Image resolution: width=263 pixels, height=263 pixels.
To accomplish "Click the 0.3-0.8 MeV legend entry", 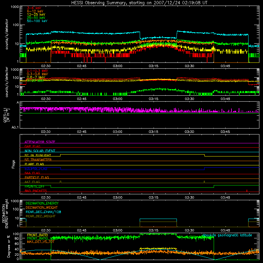I will [x=37, y=74].
